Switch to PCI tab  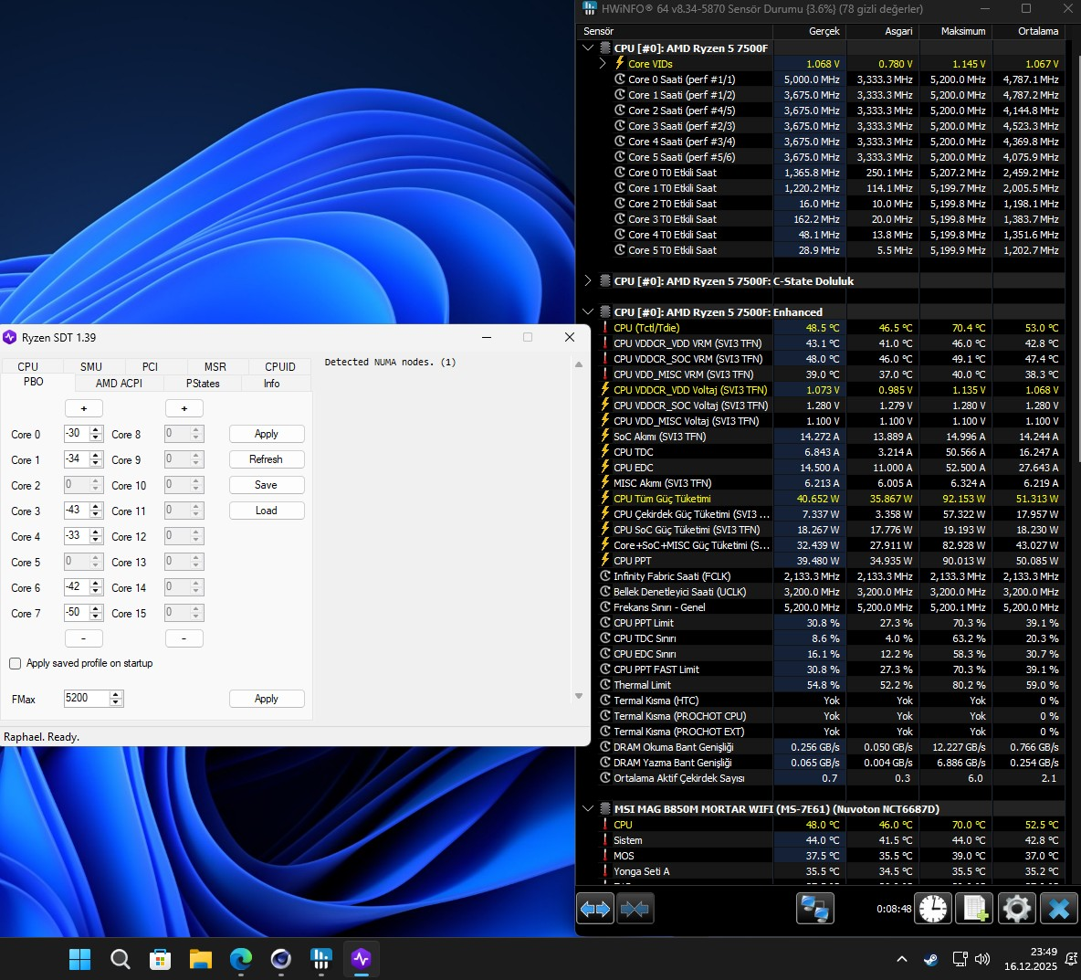point(150,366)
